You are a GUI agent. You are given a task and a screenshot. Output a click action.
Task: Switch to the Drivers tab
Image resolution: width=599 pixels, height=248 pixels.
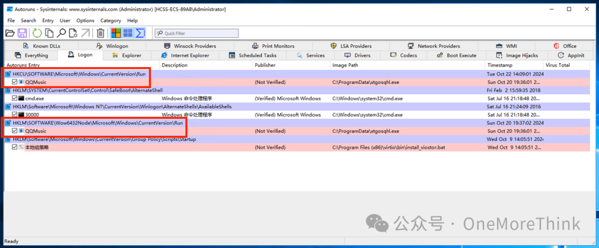point(358,55)
